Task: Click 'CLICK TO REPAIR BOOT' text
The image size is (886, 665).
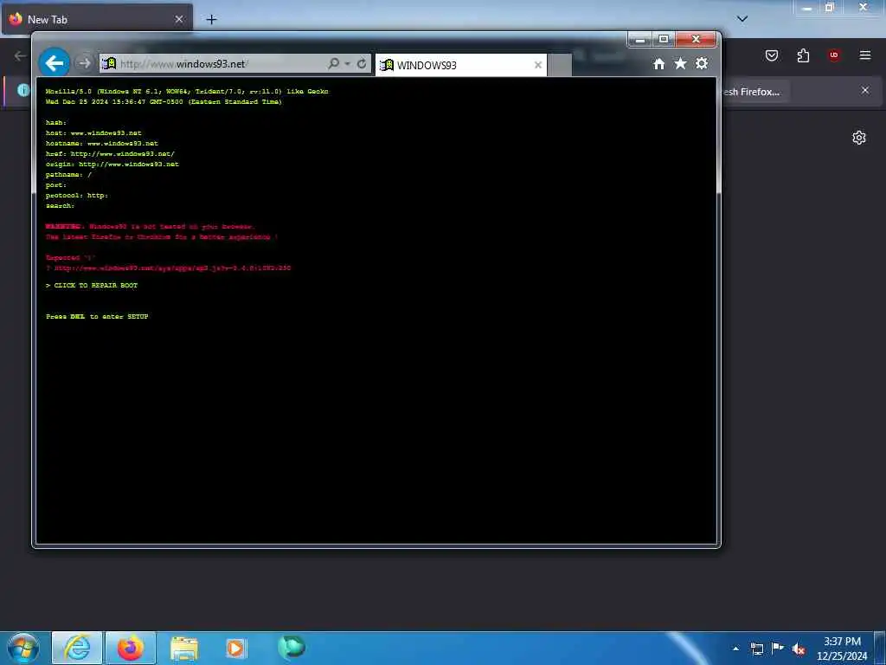Action: click(95, 285)
